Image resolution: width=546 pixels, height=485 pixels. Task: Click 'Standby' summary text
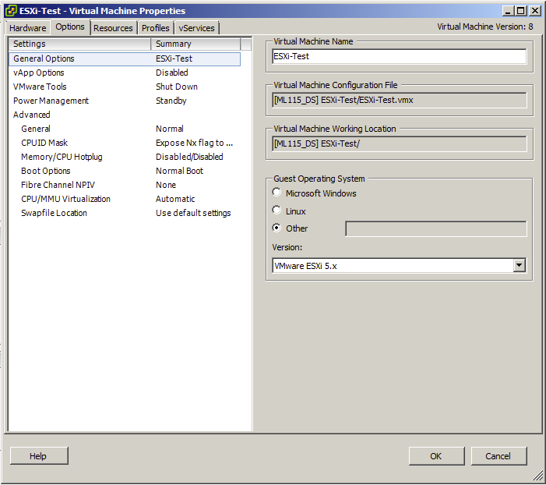(171, 101)
